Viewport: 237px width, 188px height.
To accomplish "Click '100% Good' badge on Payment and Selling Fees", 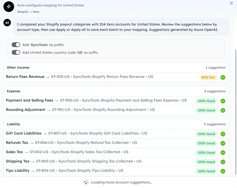I will (206, 101).
